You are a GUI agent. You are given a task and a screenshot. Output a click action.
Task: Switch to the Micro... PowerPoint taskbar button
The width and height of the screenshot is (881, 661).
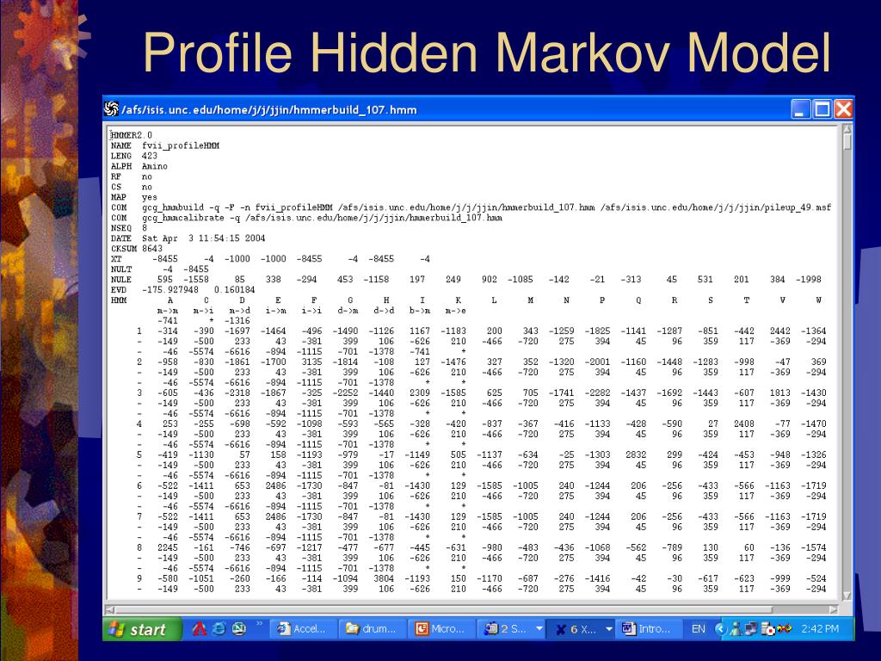442,629
